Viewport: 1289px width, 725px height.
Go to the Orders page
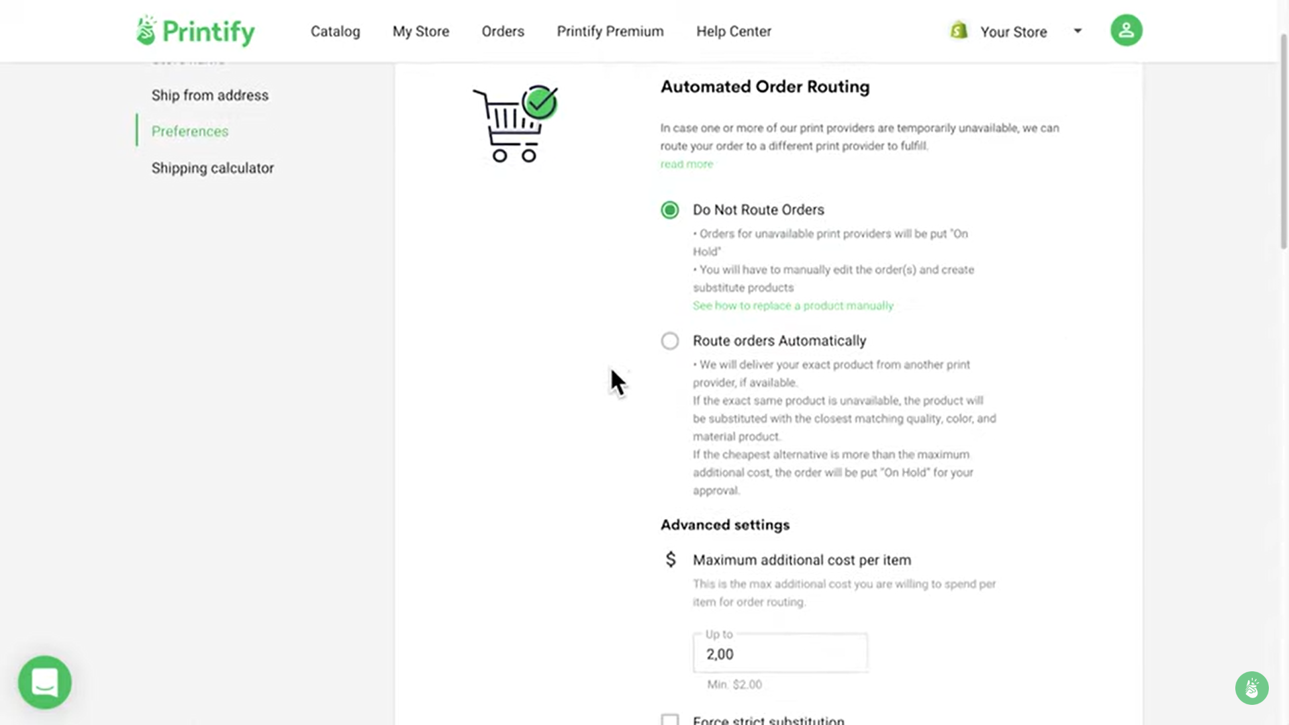[503, 32]
